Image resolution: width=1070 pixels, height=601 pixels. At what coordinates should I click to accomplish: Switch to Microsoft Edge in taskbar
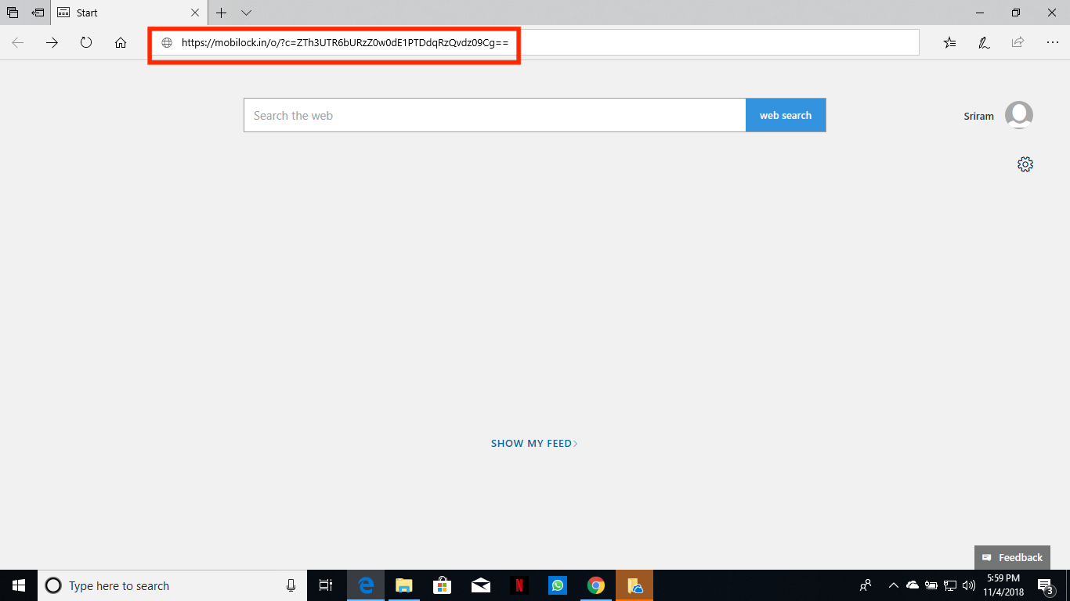point(366,585)
